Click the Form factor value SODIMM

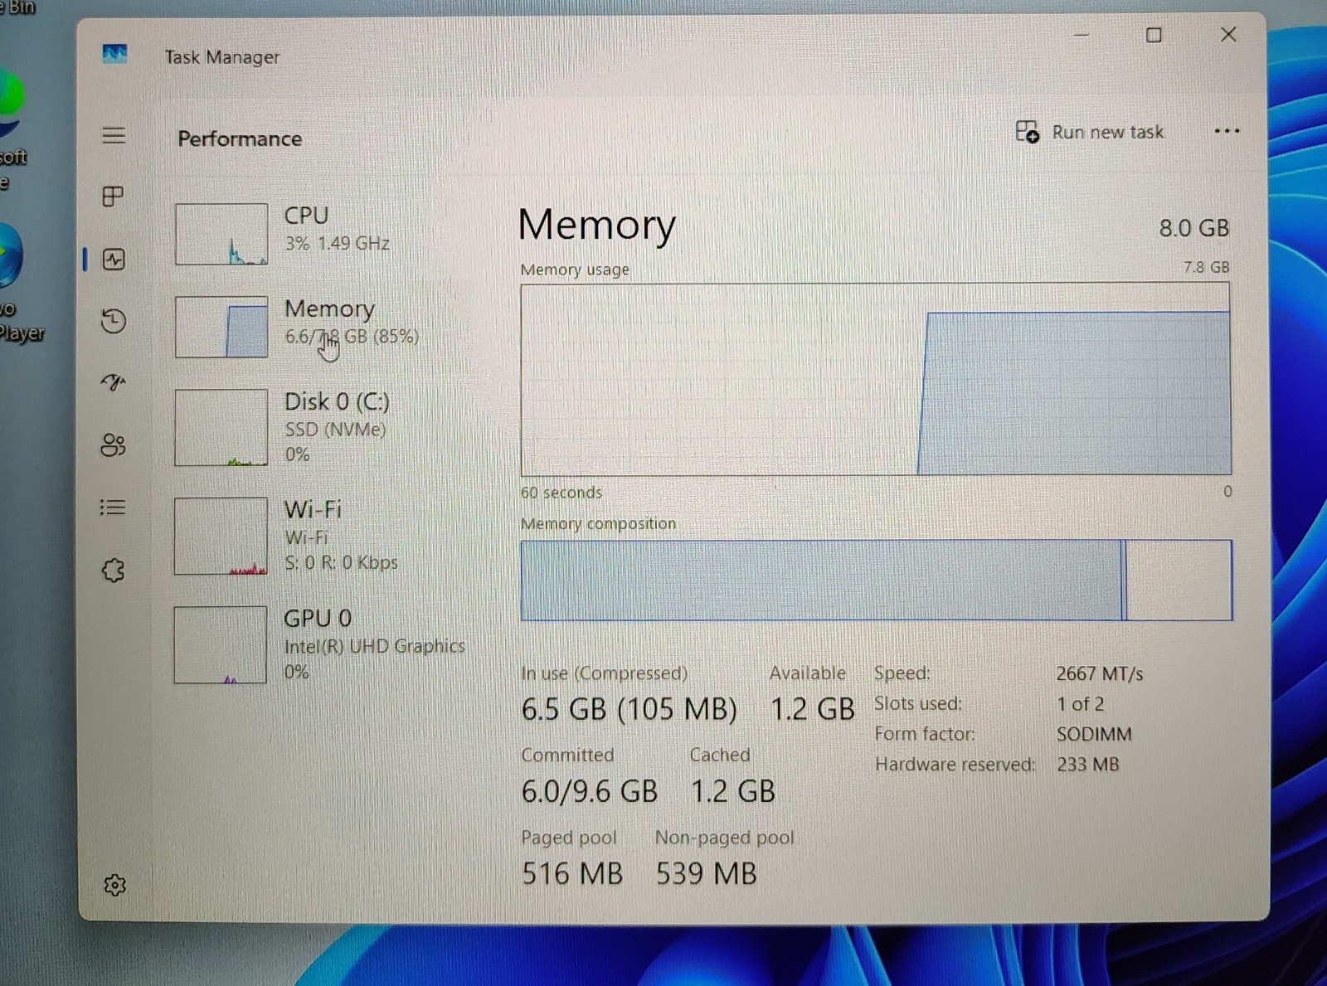coord(1094,734)
